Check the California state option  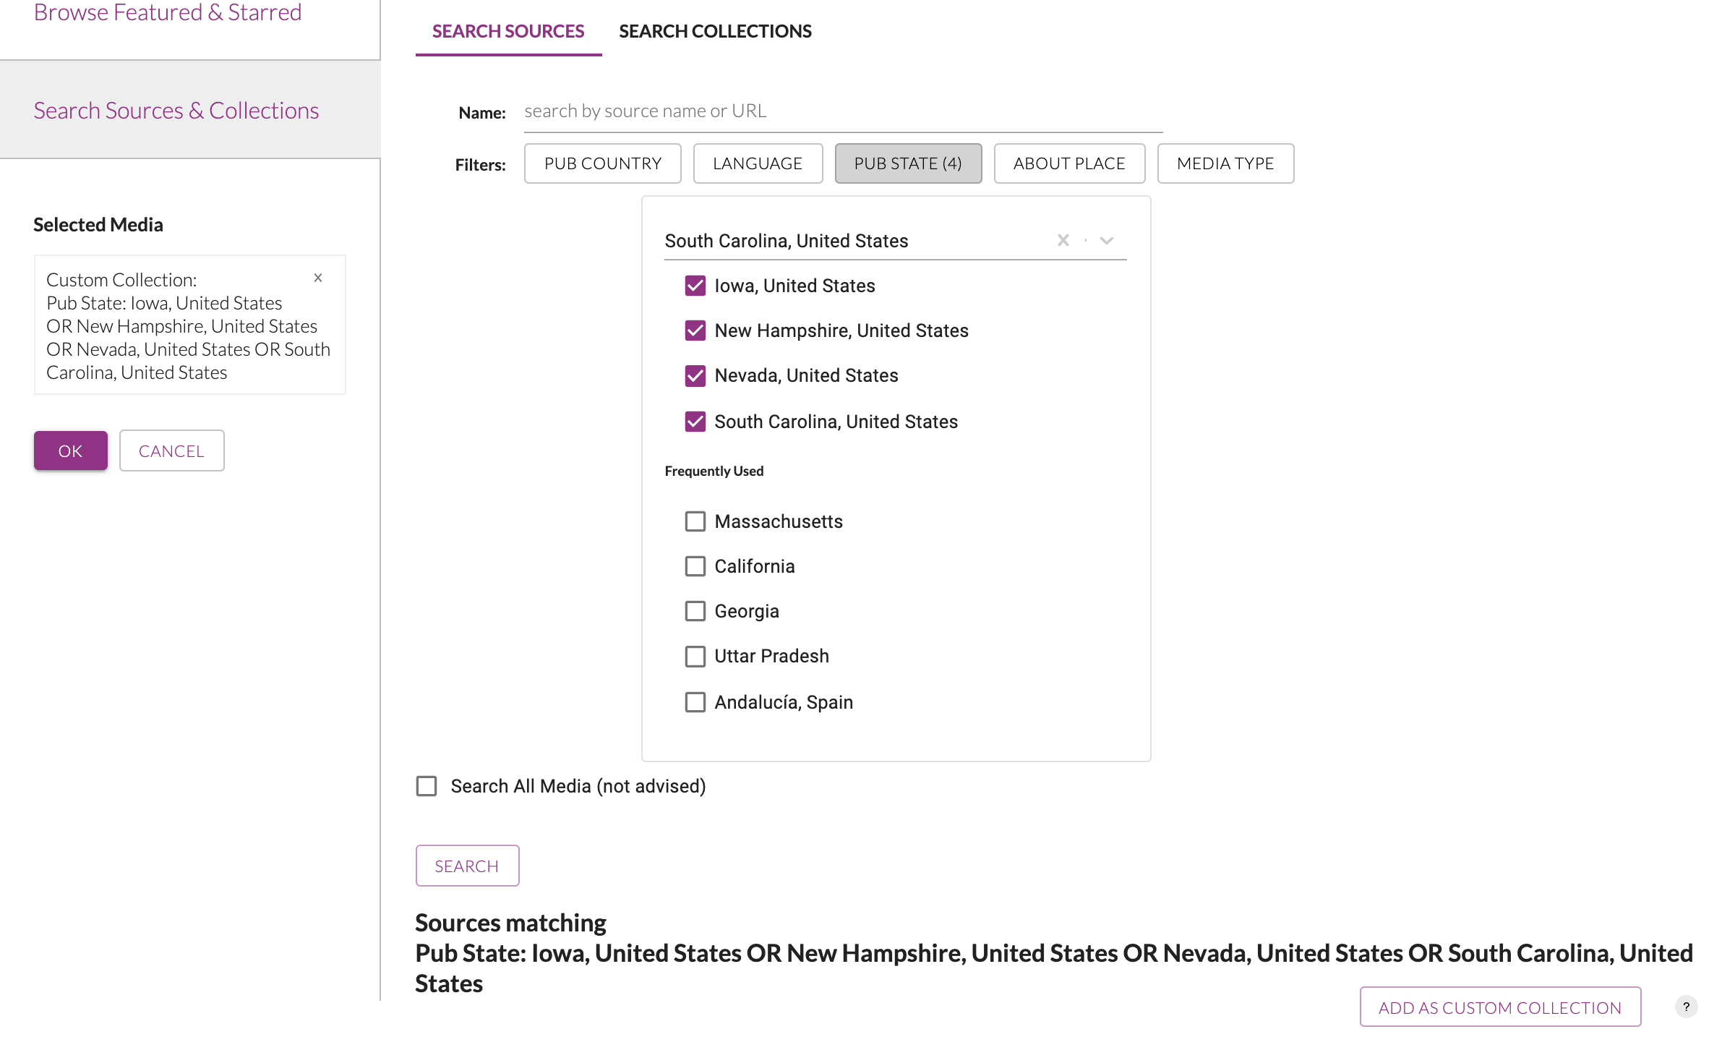(695, 566)
